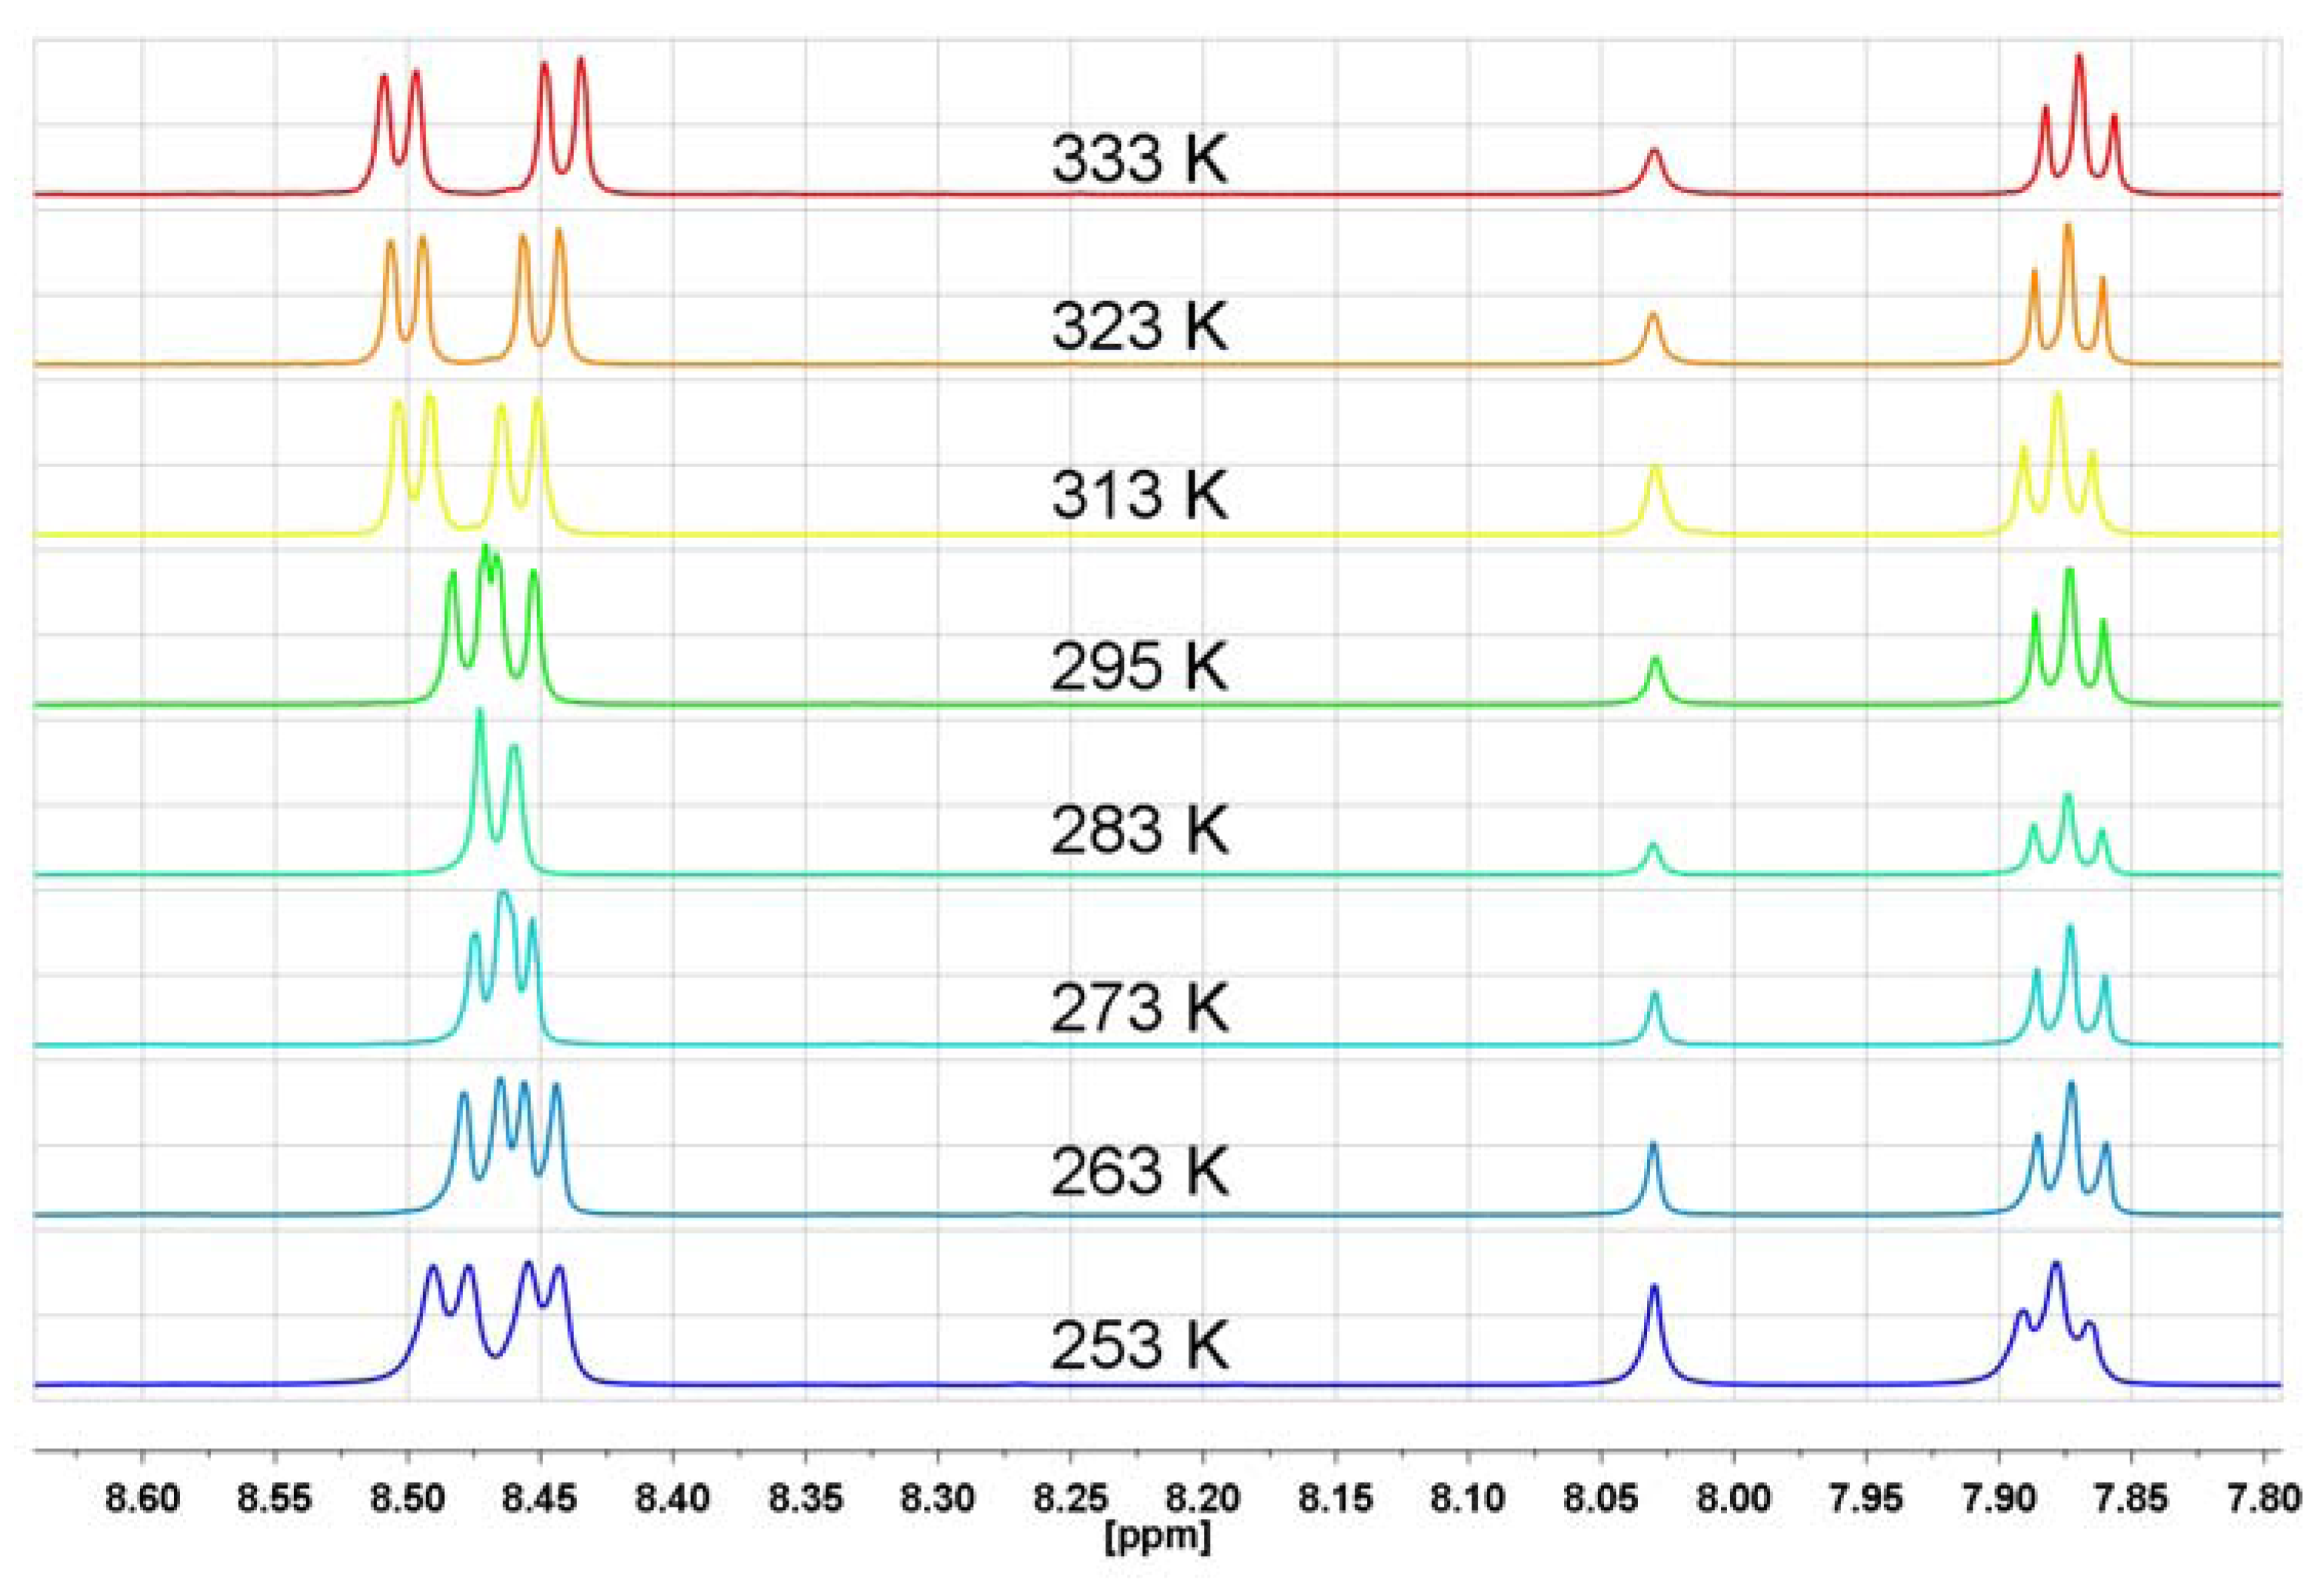Select the 263 K spectrum label
This screenshot has width=2324, height=1583.
1139,1170
